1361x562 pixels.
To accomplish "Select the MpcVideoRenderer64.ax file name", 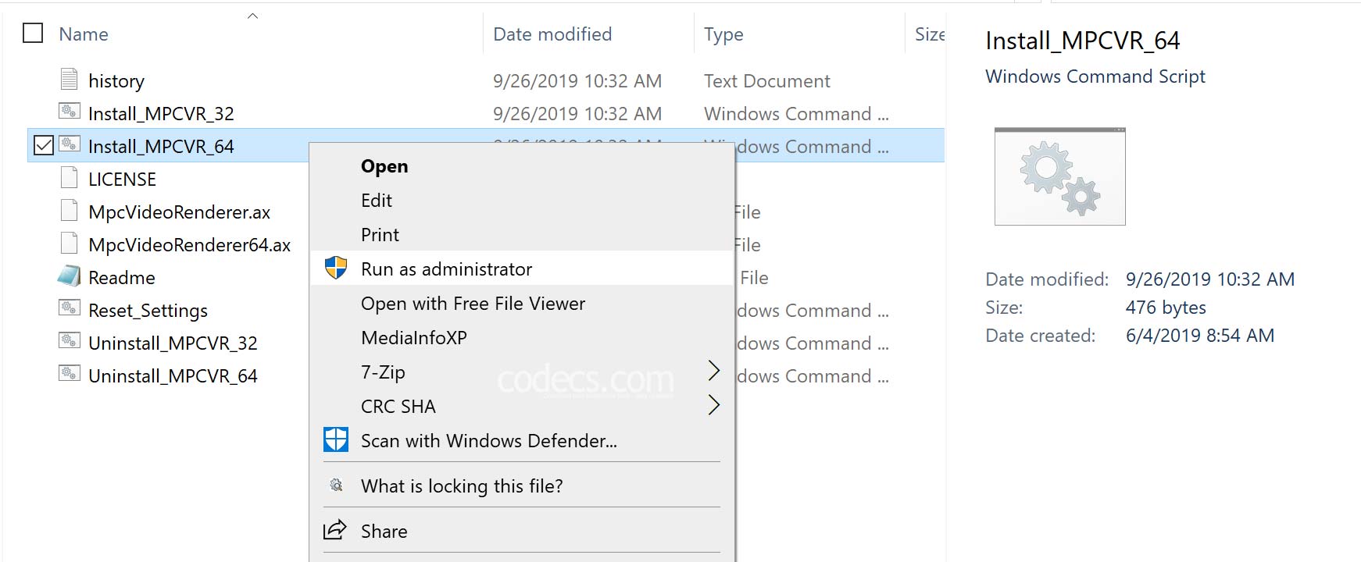I will coord(189,245).
